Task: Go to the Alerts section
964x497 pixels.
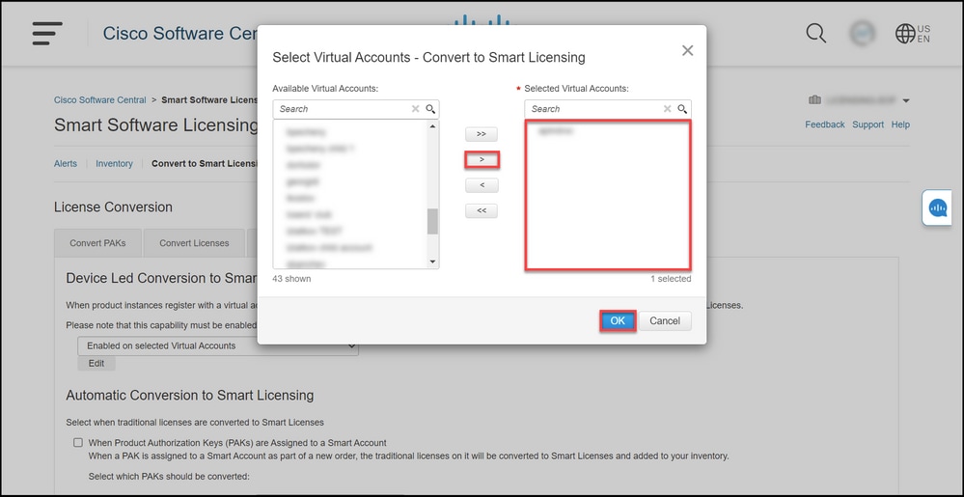Action: [x=66, y=164]
